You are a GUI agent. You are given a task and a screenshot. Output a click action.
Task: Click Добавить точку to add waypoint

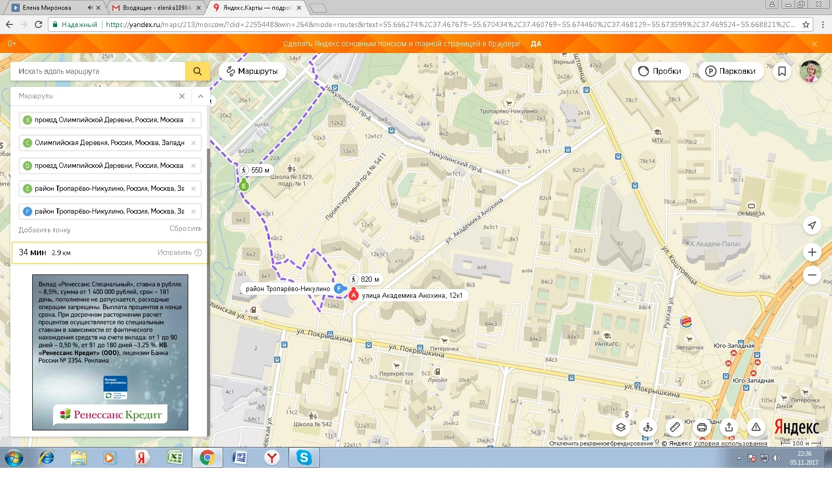[45, 230]
